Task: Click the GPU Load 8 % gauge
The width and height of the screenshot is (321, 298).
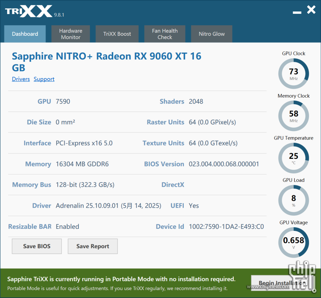Action: [293, 200]
